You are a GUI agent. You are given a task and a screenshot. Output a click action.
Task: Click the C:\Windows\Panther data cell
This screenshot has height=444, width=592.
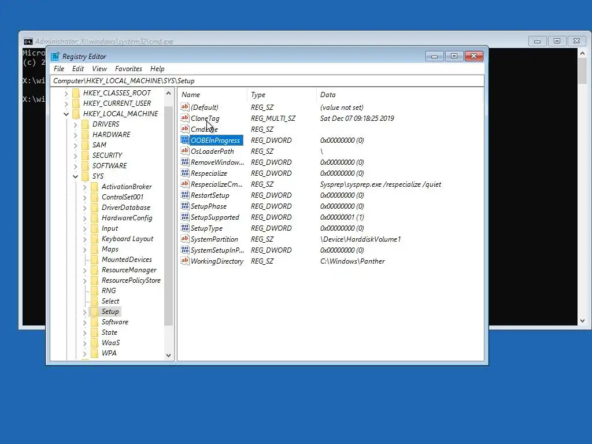click(352, 261)
